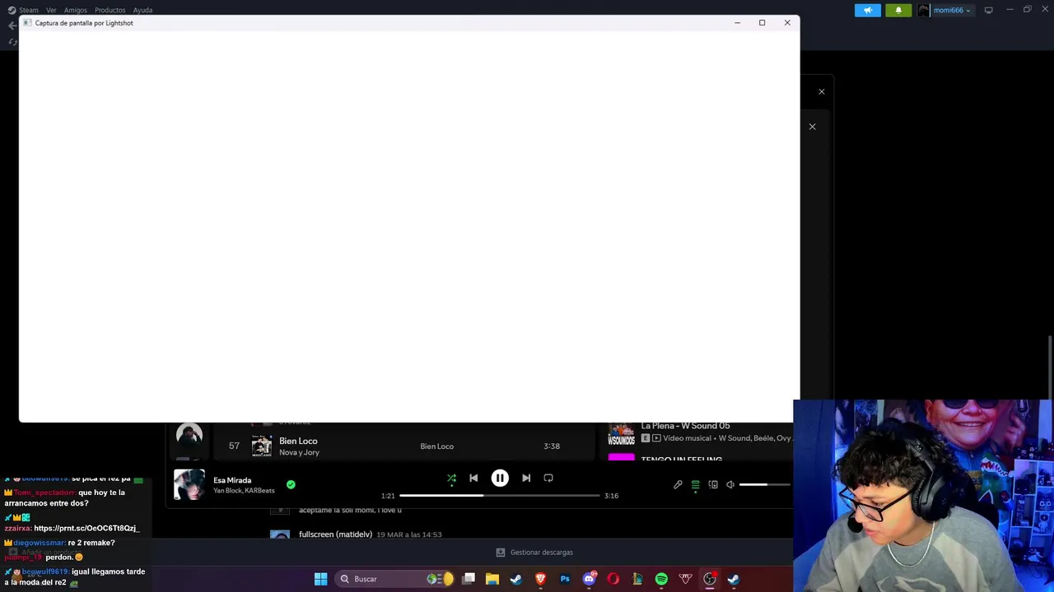1054x592 pixels.
Task: Mute Spotify with the speaker icon
Action: [x=730, y=484]
